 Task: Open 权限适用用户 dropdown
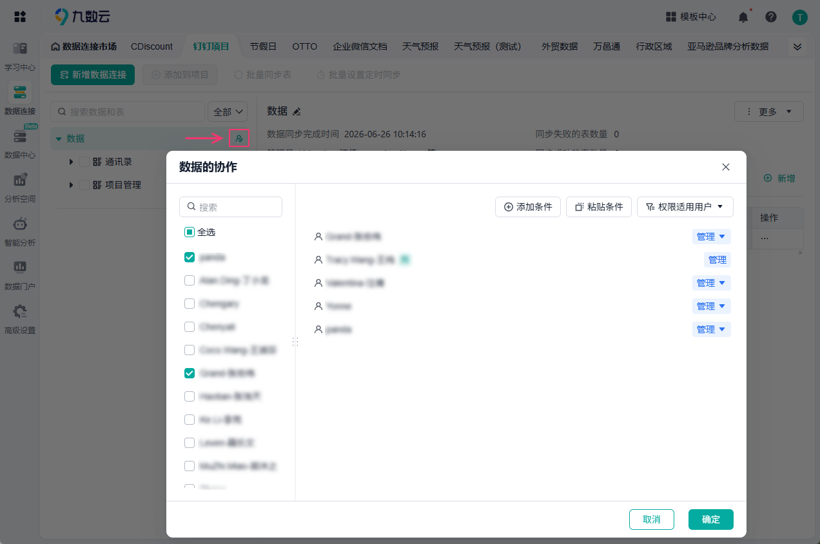tap(685, 207)
